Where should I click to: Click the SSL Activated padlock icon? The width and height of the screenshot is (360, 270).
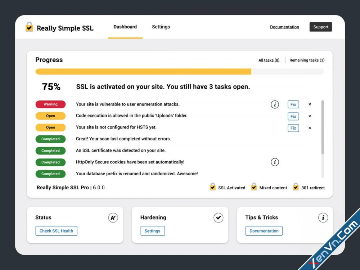[213, 186]
